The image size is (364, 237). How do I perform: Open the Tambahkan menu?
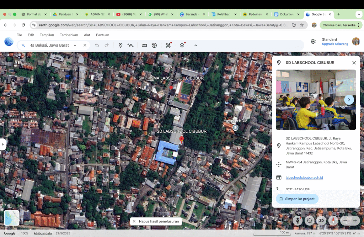(69, 35)
